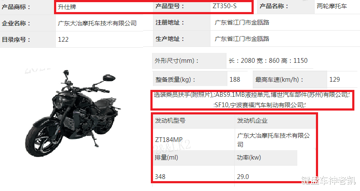Select the company name 广东大冶摩托车技术有限公司
This screenshot has width=360, height=191.
[x=97, y=23]
